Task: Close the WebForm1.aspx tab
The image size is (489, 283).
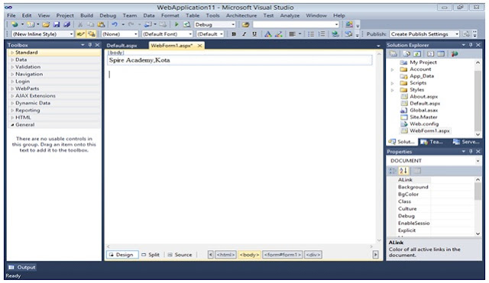Action: pos(199,46)
